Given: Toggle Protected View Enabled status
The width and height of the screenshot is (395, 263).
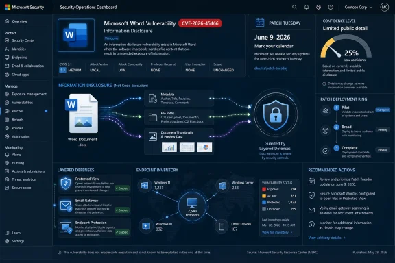Looking at the screenshot, I should 122,188.
